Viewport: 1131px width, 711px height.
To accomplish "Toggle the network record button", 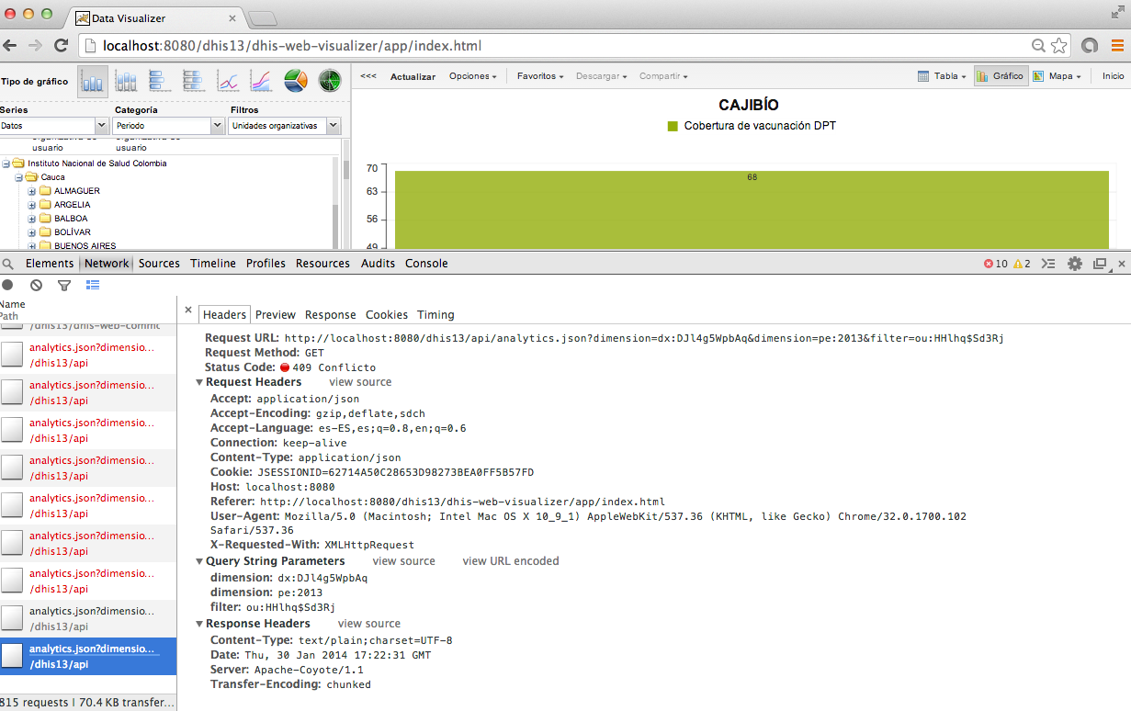I will (8, 286).
